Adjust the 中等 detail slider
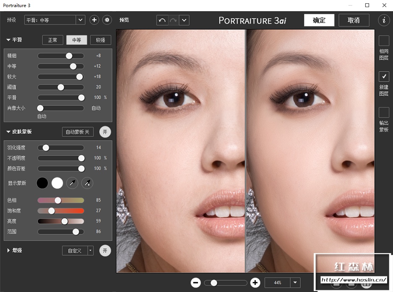Viewport: 393px width, 292px height. 61,66
